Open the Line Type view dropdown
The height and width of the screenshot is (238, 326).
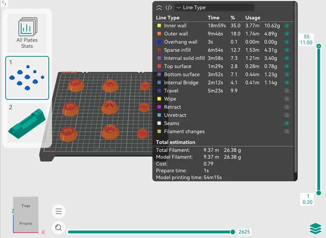pyautogui.click(x=214, y=8)
